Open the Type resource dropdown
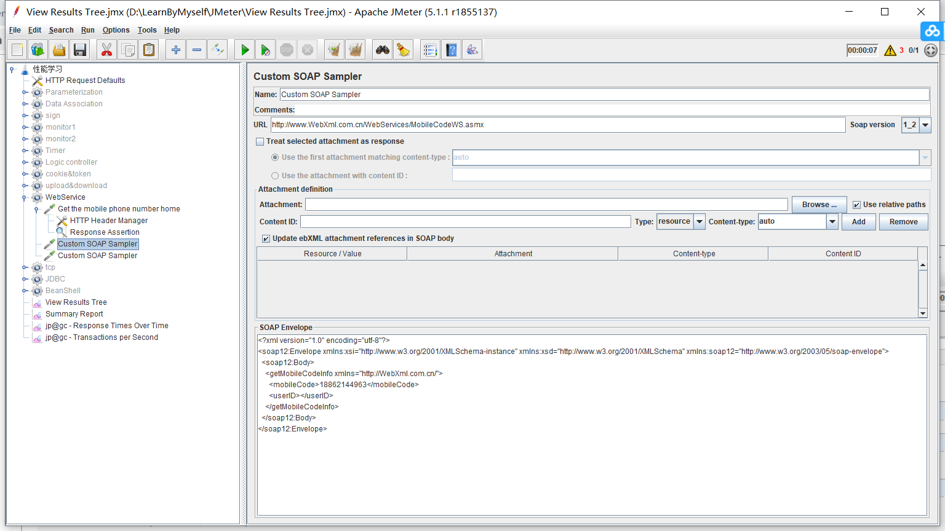The height and width of the screenshot is (531, 945). pos(700,221)
